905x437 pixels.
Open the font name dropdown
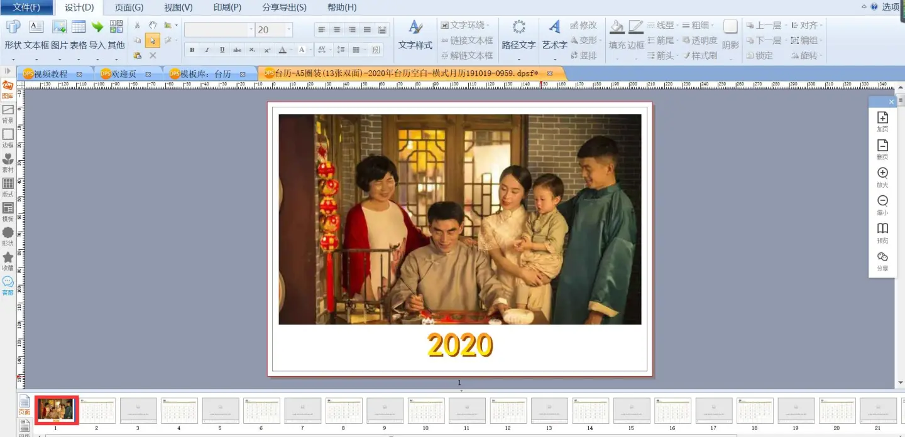(x=251, y=30)
